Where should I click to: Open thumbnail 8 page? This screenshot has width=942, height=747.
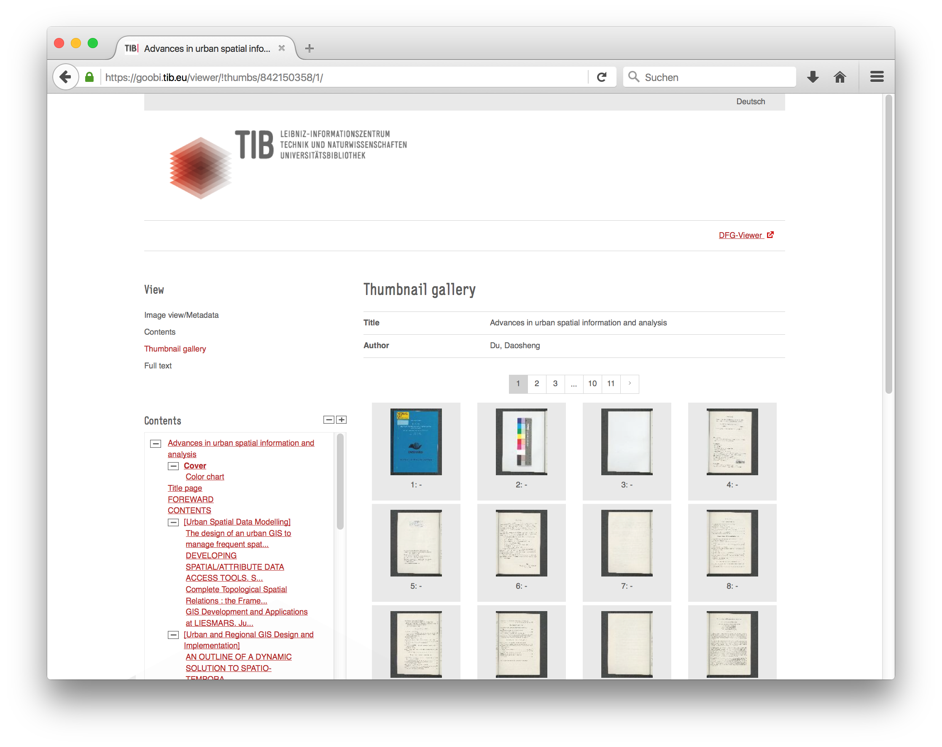pos(732,543)
